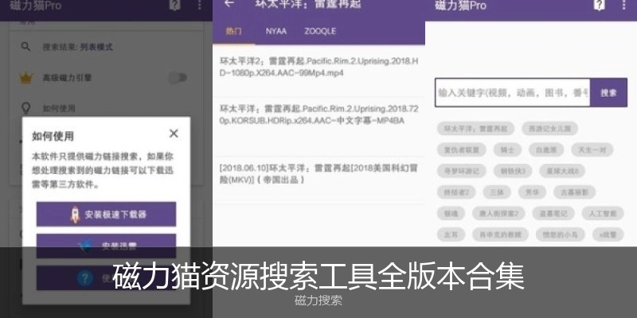Select the 寻梦环游记 keyword chip
Screen dimensions: 637x318
pyautogui.click(x=461, y=171)
